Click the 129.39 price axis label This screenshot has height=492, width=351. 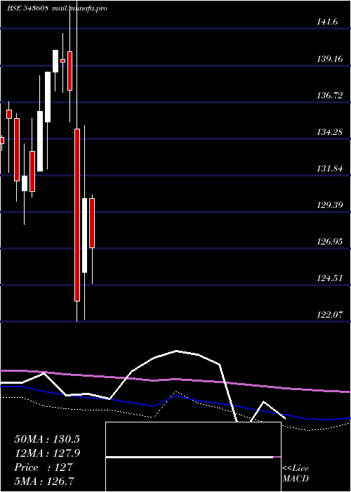click(329, 205)
